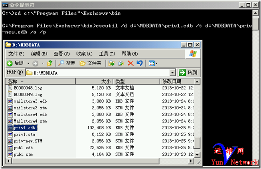
Task: Click the Mailstore4.stm file icon
Action: click(x=10, y=121)
